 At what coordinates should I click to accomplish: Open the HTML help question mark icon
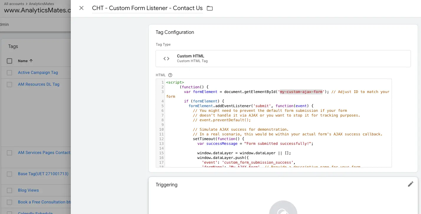tap(170, 75)
